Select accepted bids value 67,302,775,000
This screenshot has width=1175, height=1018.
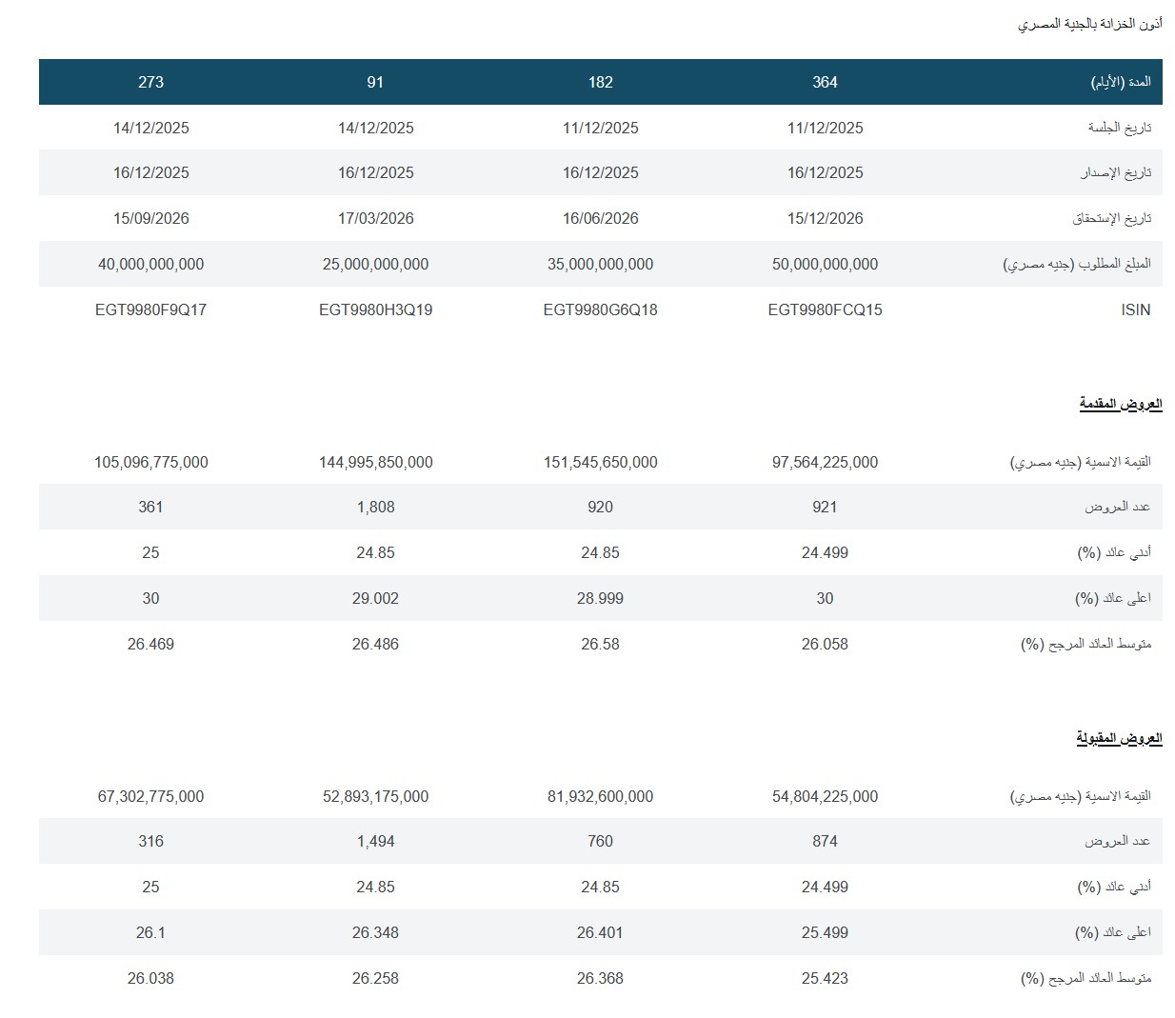pyautogui.click(x=150, y=796)
